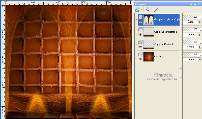Click the New Layer icon in Calques toolbar
The height and width of the screenshot is (119, 202).
click(x=137, y=9)
